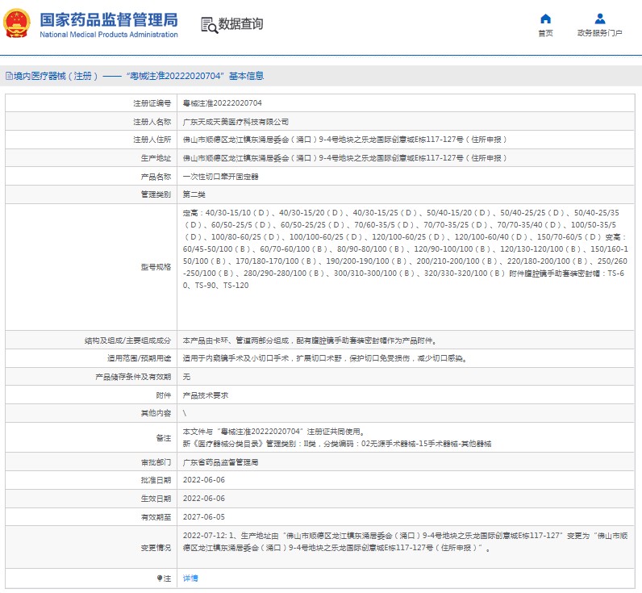The width and height of the screenshot is (642, 593).
Task: Go to 首页 via home icon
Action: (545, 19)
